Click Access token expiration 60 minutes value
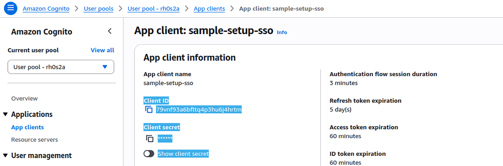This screenshot has height=166, width=503. pos(346,136)
